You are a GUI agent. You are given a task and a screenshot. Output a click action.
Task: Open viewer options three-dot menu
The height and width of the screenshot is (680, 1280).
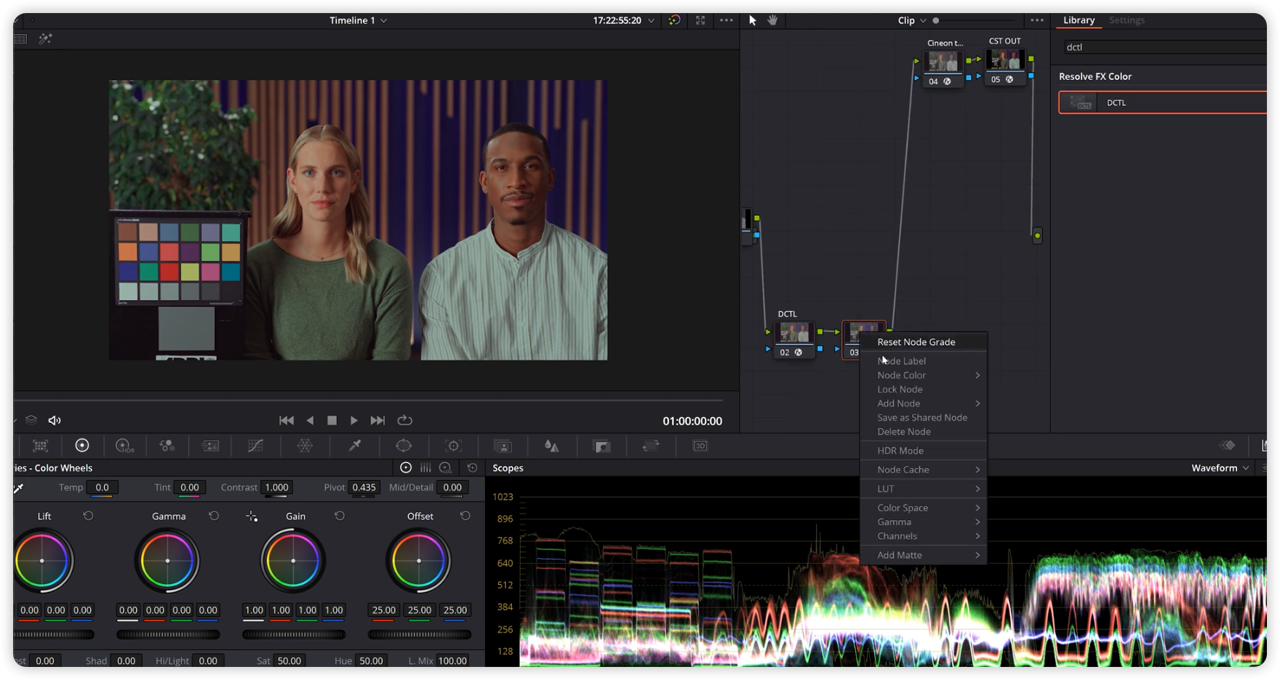point(726,20)
